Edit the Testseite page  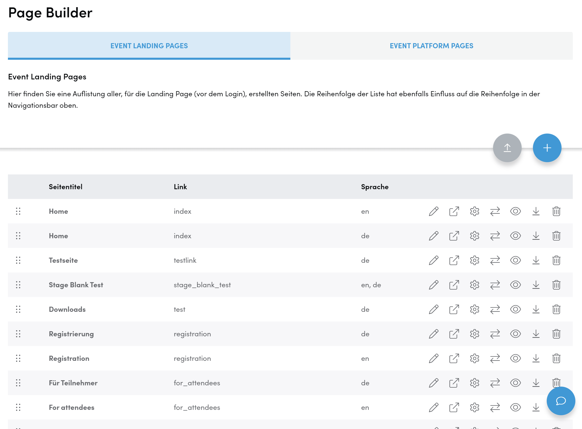[433, 260]
